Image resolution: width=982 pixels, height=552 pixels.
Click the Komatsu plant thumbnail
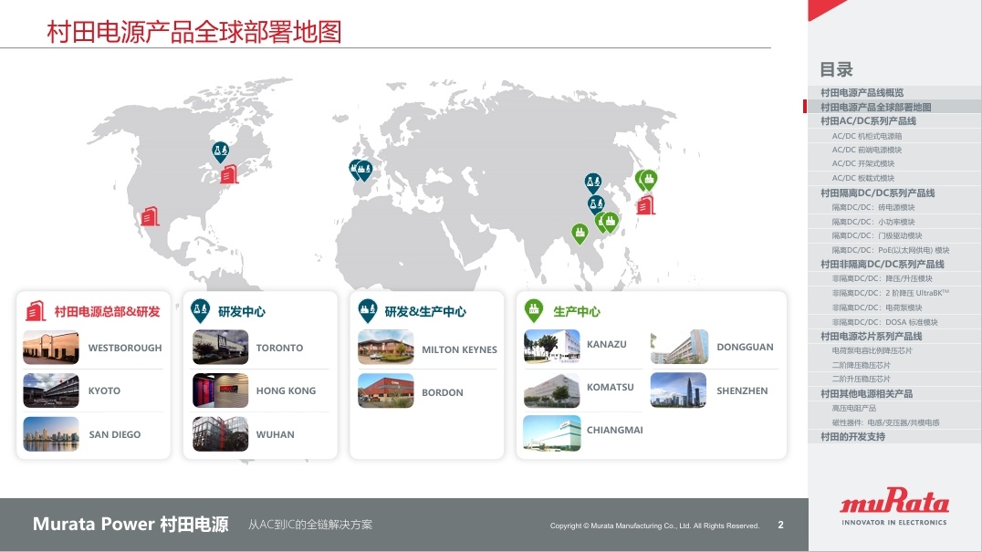click(x=552, y=390)
